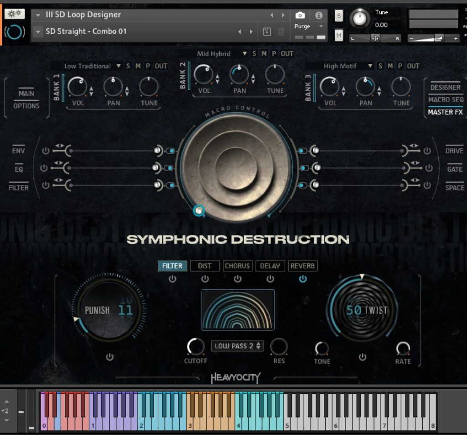Open the instrument info icon

(319, 15)
